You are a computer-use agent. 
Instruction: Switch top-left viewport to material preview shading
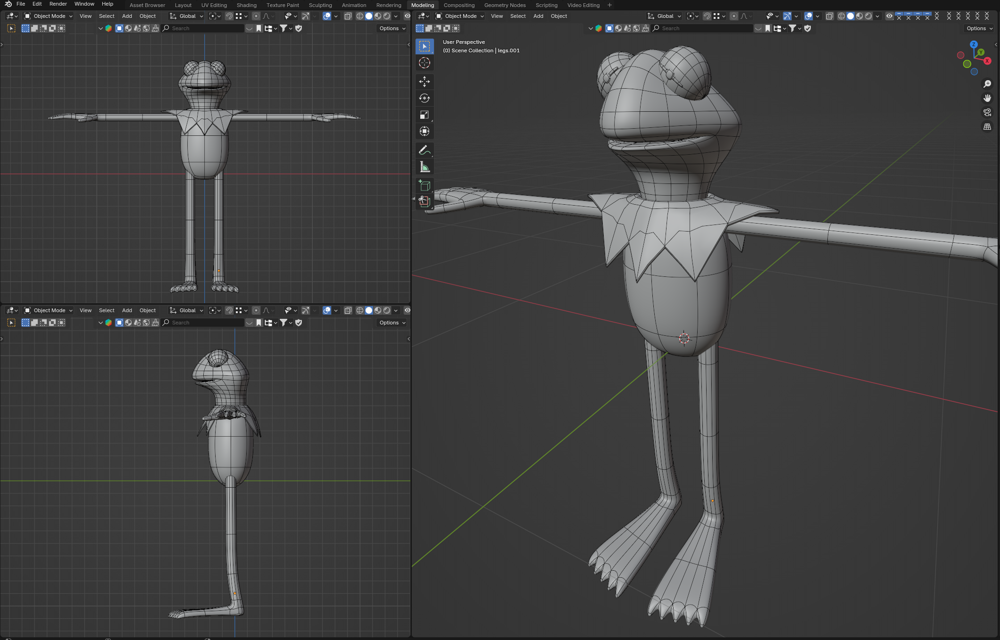378,16
